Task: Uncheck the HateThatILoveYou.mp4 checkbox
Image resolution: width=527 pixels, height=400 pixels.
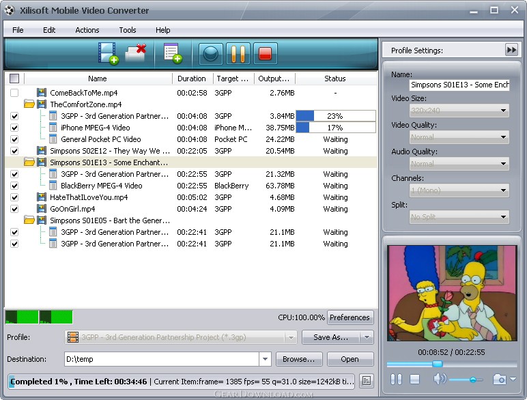Action: 14,197
